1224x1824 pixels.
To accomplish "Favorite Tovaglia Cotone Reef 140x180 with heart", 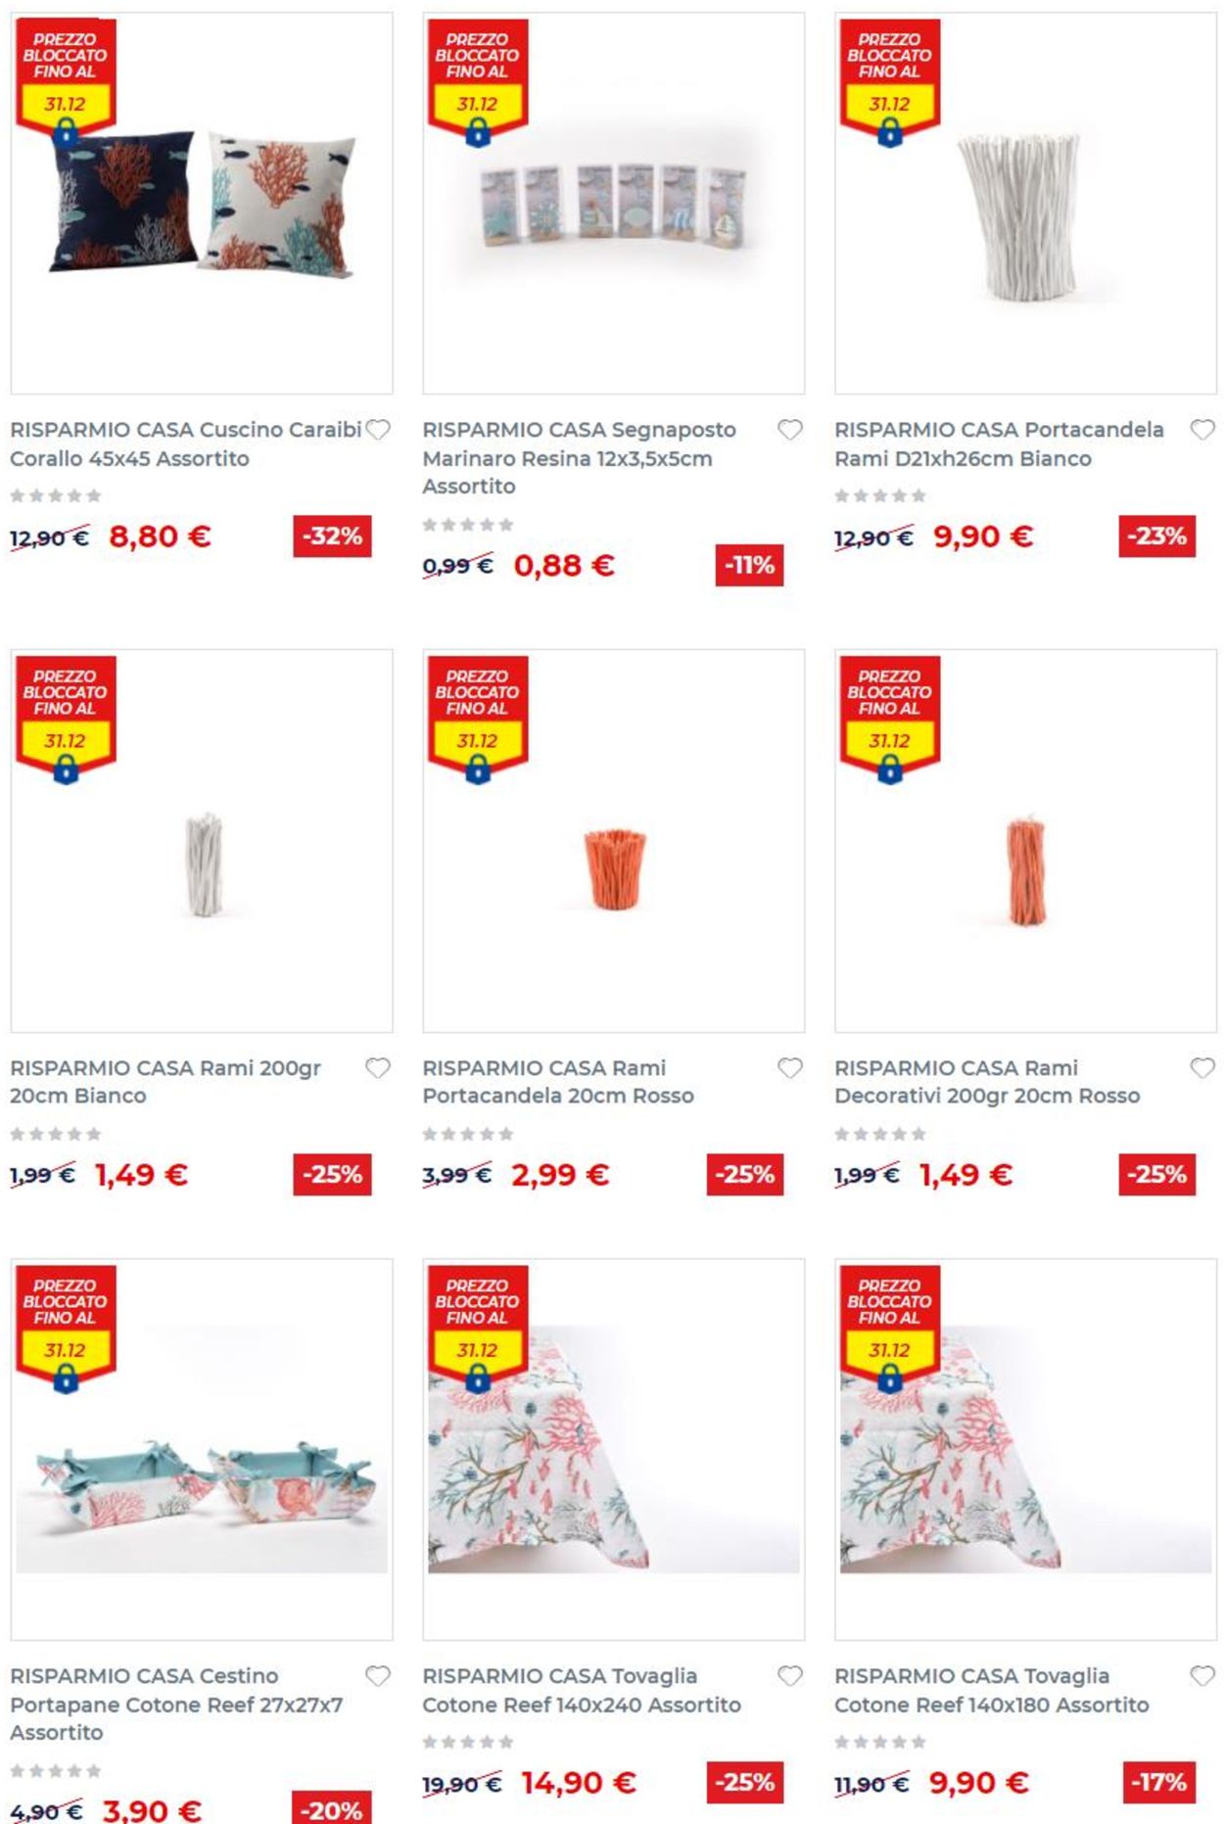I will [x=1202, y=1676].
